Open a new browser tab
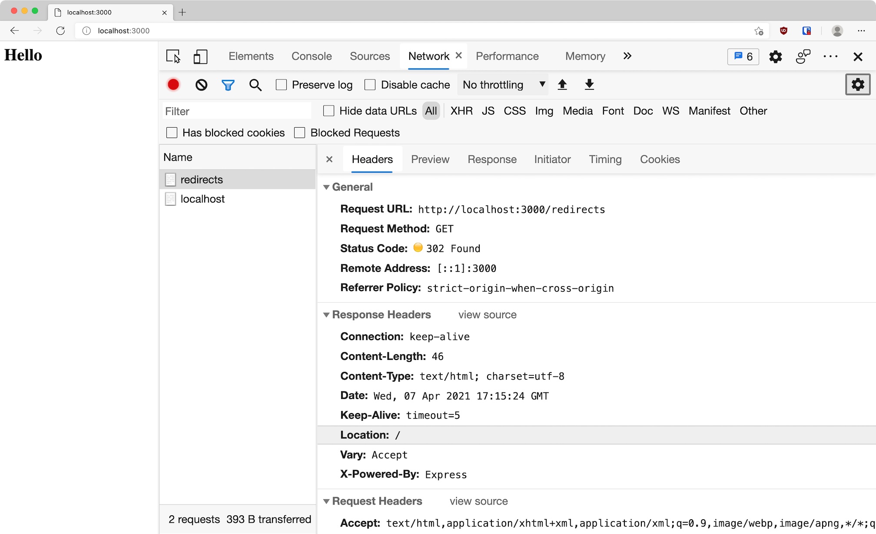 click(182, 12)
